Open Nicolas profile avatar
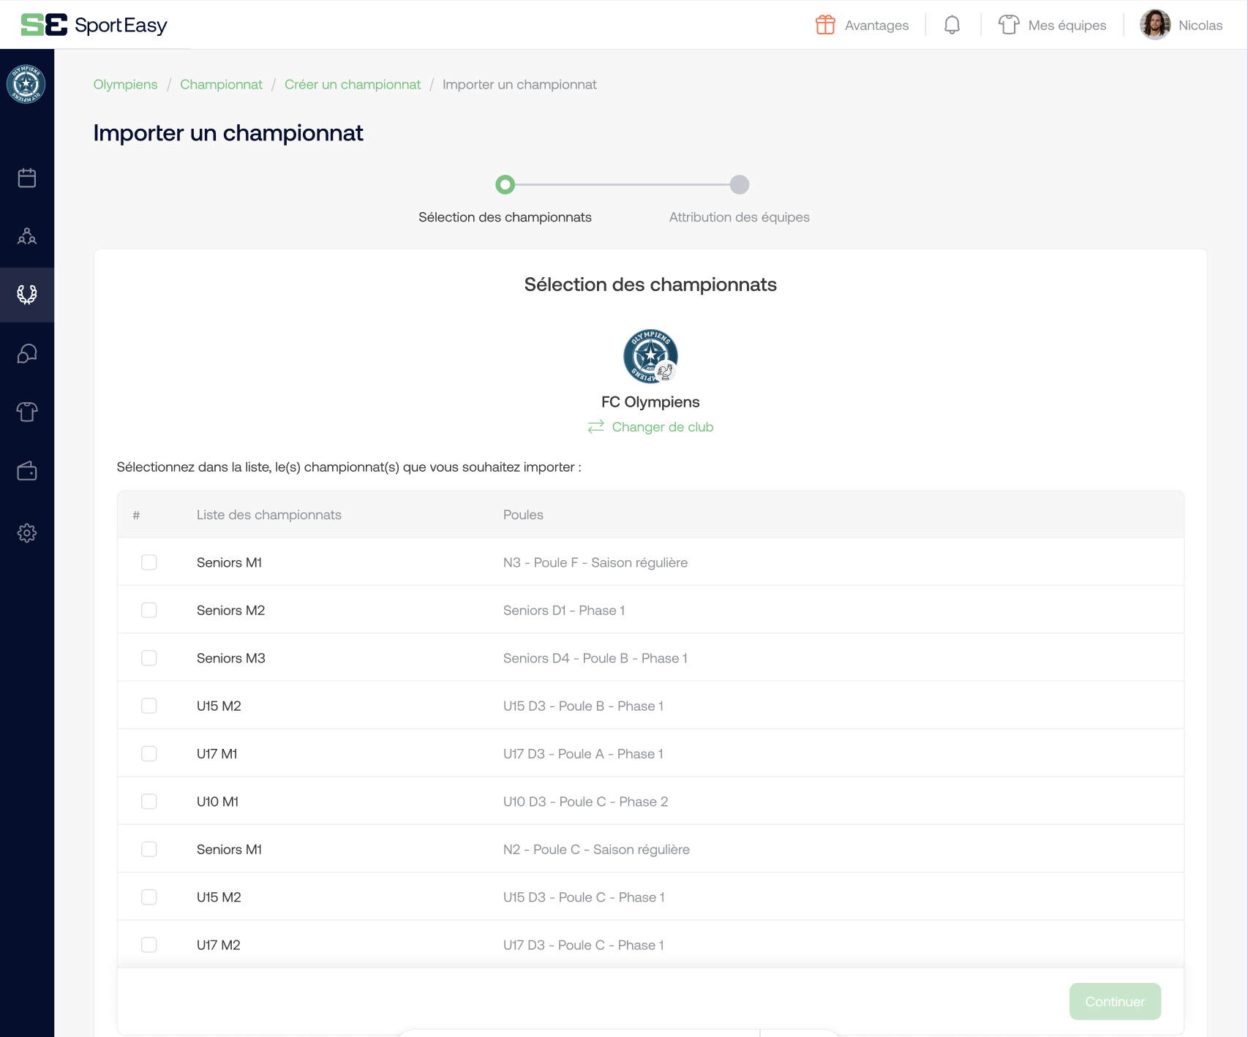 click(1155, 25)
